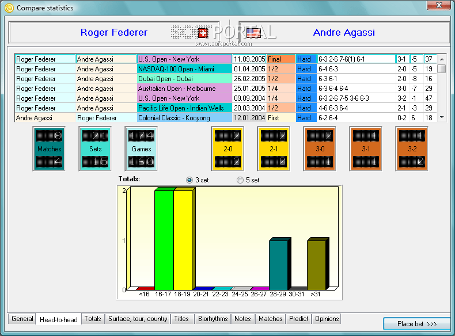The width and height of the screenshot is (455, 336).
Task: Select the Pacific Life Open - Indian Wells cell
Action: point(184,108)
